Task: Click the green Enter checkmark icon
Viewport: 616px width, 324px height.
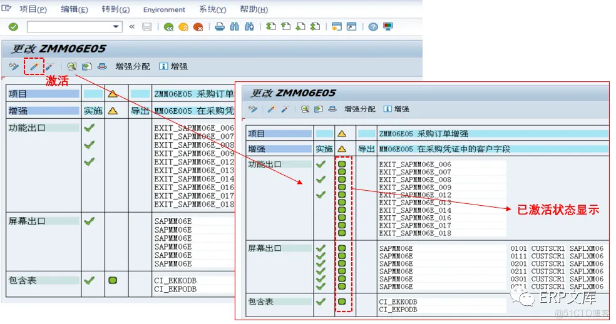Action: (x=13, y=27)
